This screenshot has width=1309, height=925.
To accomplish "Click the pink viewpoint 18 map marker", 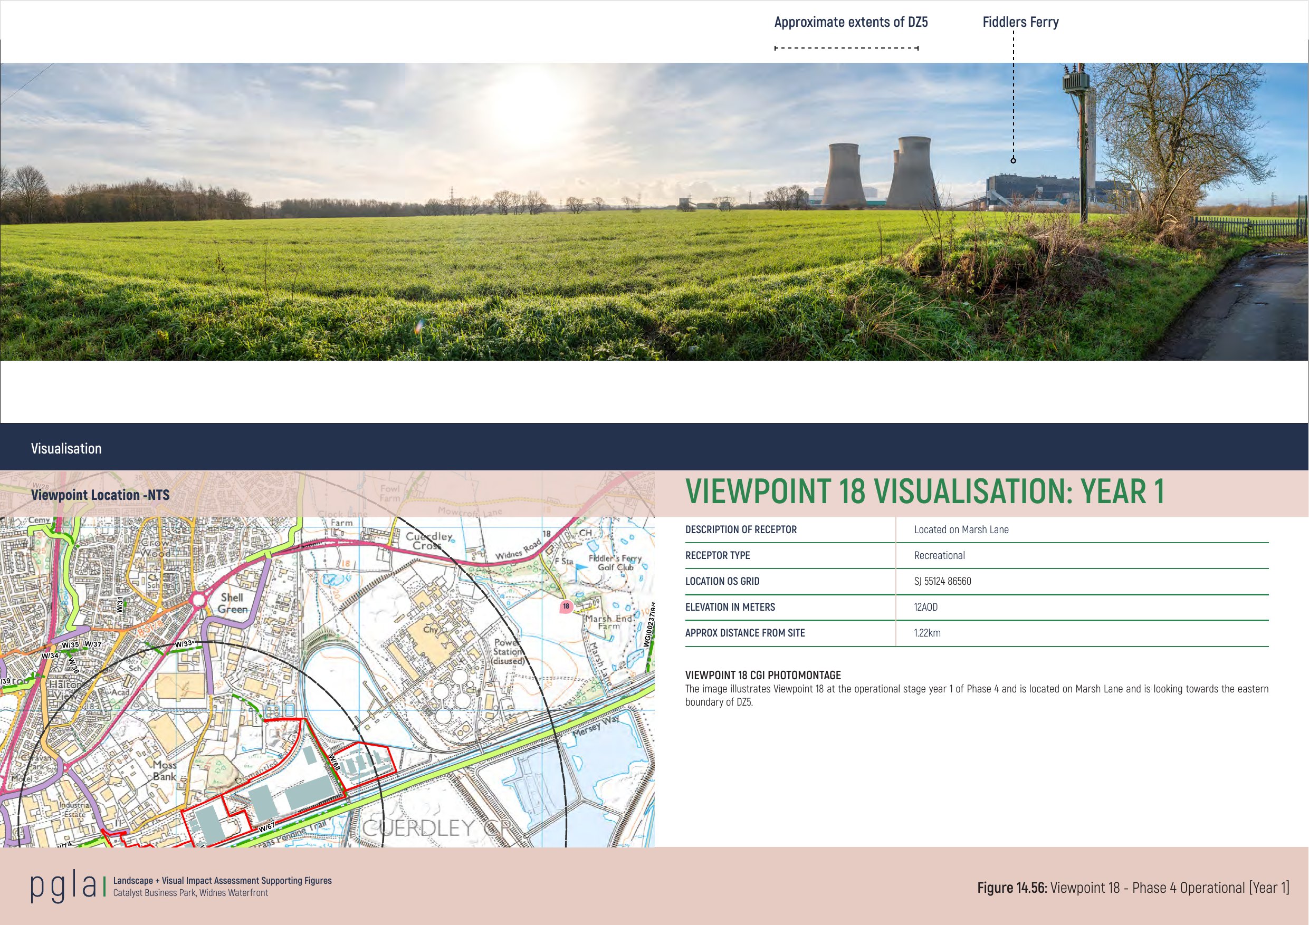I will [x=566, y=606].
